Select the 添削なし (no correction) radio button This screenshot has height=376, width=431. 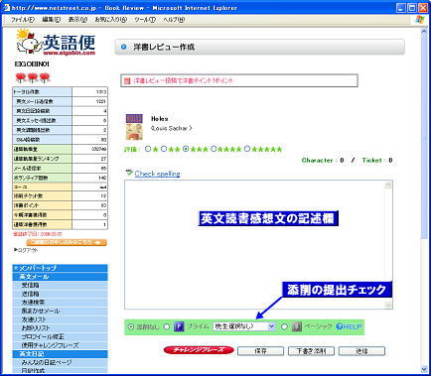tap(131, 326)
